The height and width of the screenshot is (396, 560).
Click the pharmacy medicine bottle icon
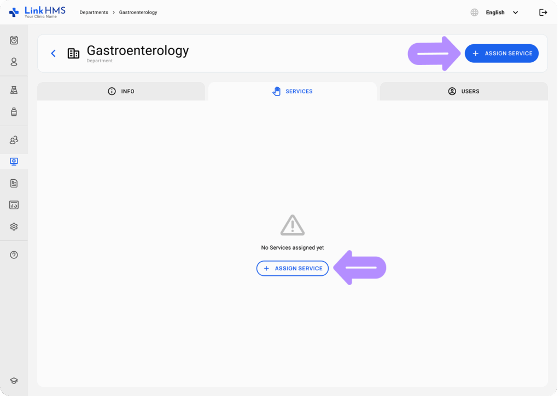coord(14,111)
